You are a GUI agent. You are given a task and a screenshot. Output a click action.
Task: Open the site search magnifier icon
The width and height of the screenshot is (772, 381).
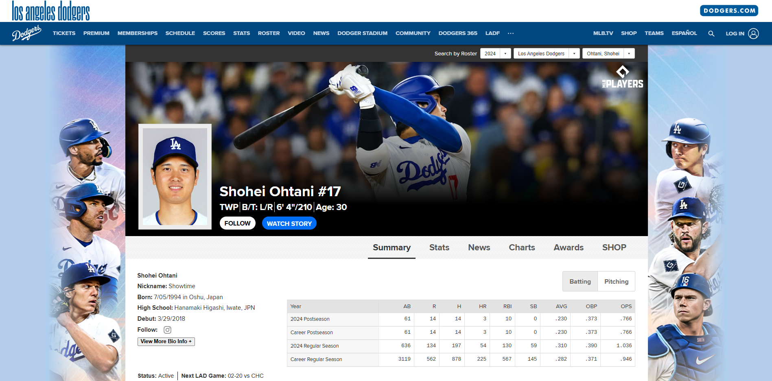[711, 33]
